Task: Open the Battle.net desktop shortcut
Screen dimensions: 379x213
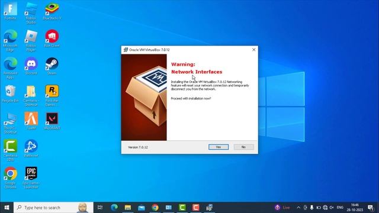Action: tap(31, 149)
